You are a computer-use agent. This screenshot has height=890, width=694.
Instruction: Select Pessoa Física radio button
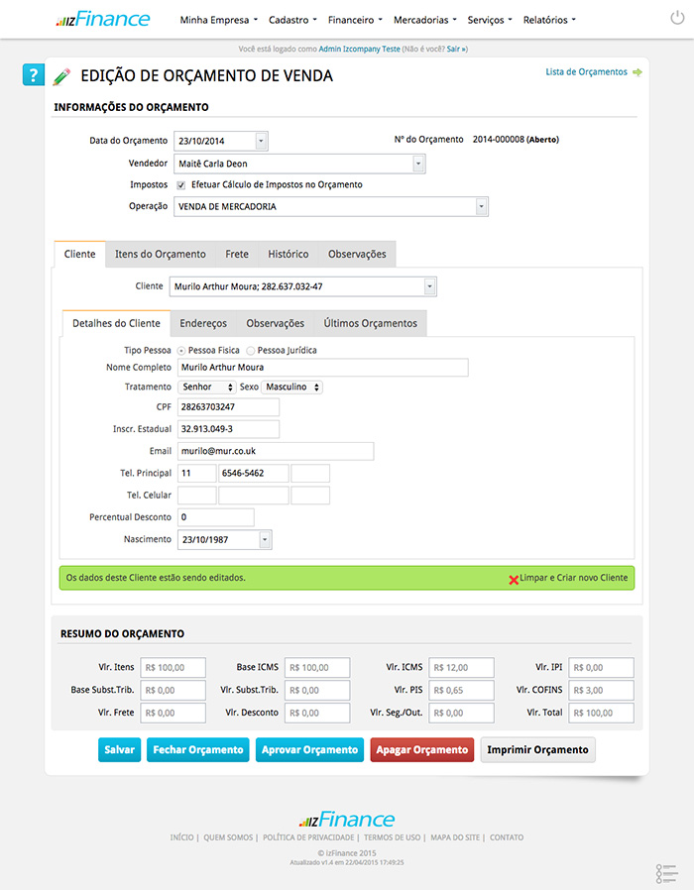pos(181,351)
